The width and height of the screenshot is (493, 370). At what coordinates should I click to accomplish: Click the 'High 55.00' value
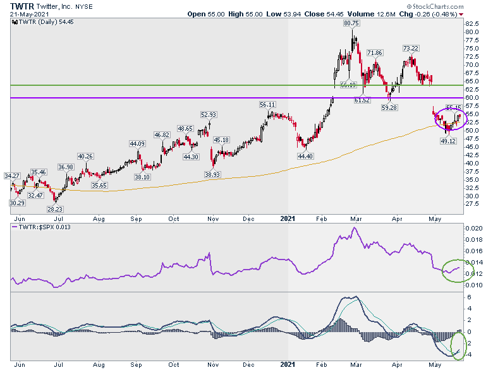tap(245, 14)
